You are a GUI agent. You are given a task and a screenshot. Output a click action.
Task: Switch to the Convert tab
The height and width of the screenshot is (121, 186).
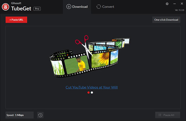click(105, 7)
